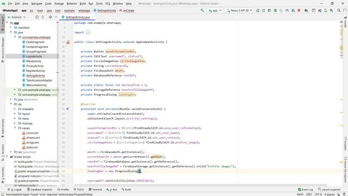
Task: Open the app run configuration dropdown
Action: (215, 10)
